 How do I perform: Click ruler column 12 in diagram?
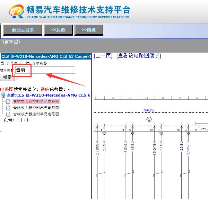point(146,98)
